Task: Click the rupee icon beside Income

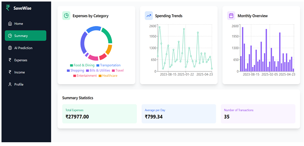Action: tap(10, 72)
